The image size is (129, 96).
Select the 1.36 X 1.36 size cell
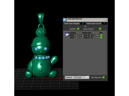(x=79, y=38)
